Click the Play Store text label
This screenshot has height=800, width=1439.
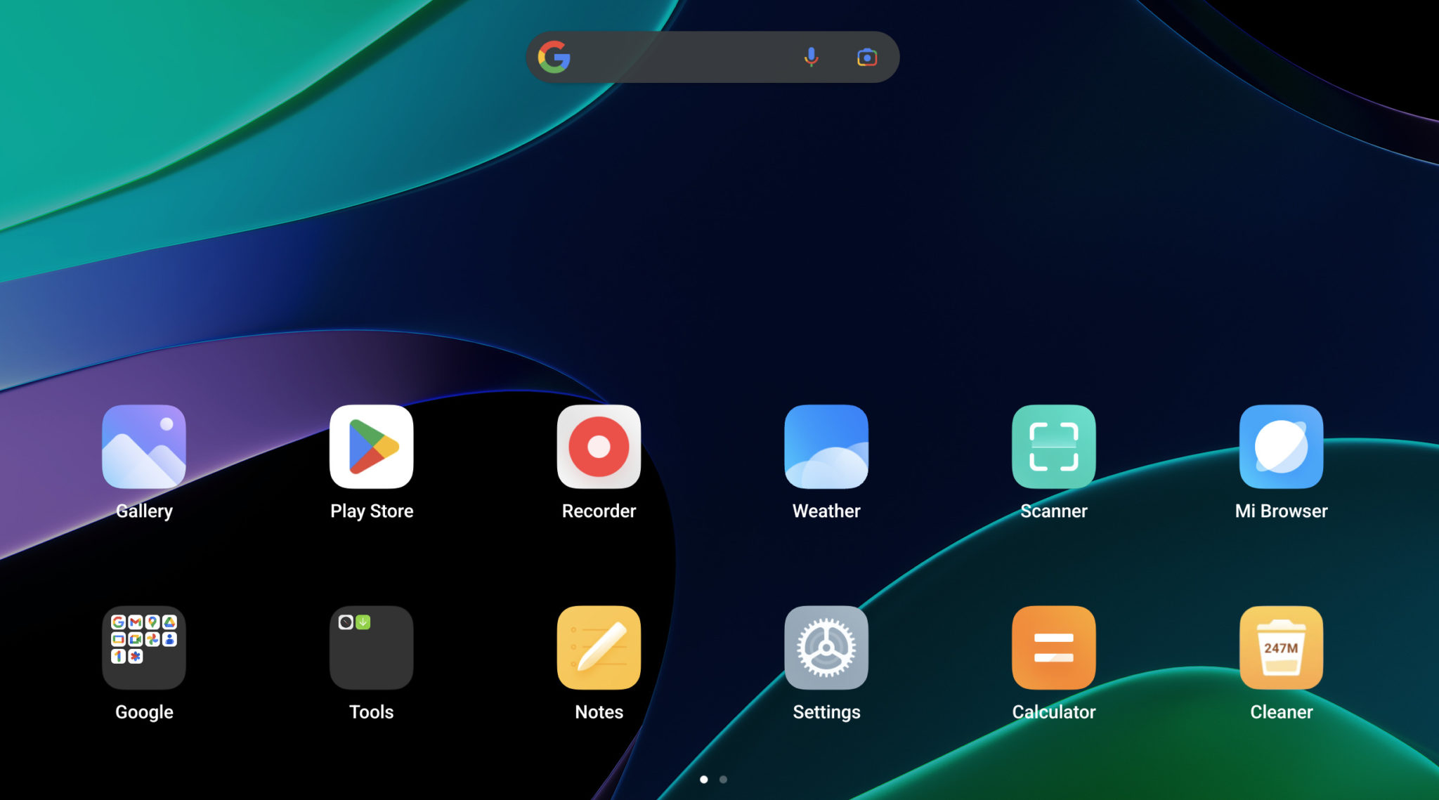pos(372,511)
